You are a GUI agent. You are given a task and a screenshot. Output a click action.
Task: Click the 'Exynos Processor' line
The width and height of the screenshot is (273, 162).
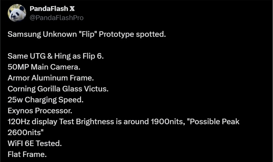click(x=40, y=111)
